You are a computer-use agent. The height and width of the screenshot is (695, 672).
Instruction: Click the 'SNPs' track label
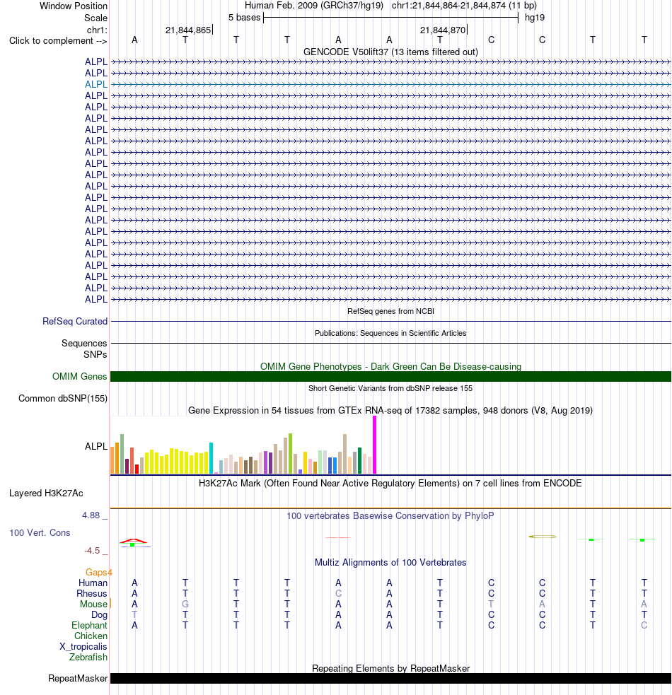95,355
